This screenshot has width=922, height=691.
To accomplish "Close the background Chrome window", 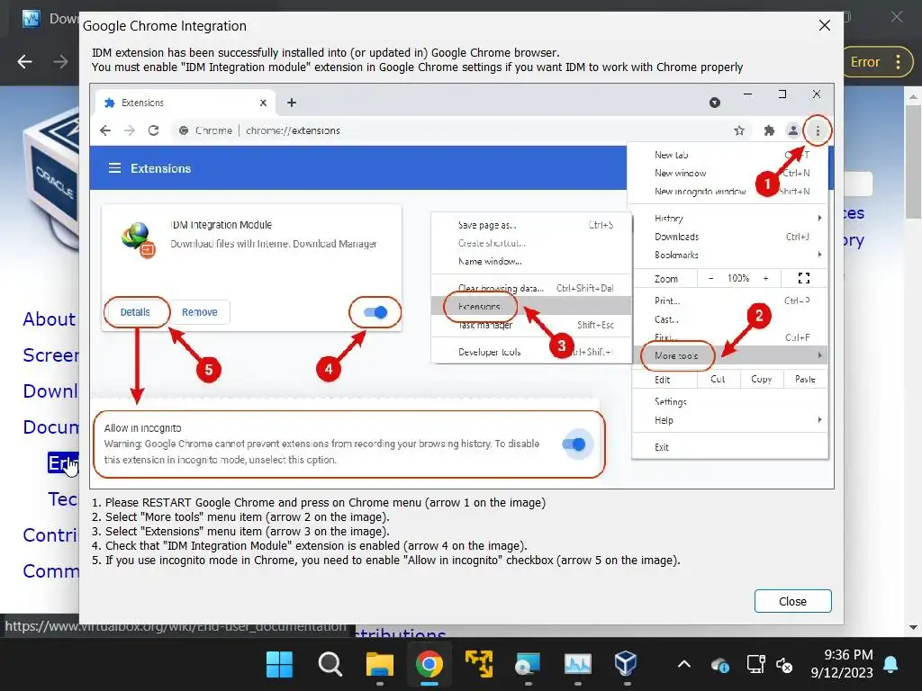I will (896, 17).
